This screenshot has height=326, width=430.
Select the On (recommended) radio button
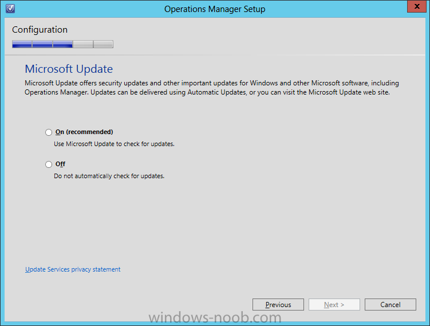pos(49,132)
